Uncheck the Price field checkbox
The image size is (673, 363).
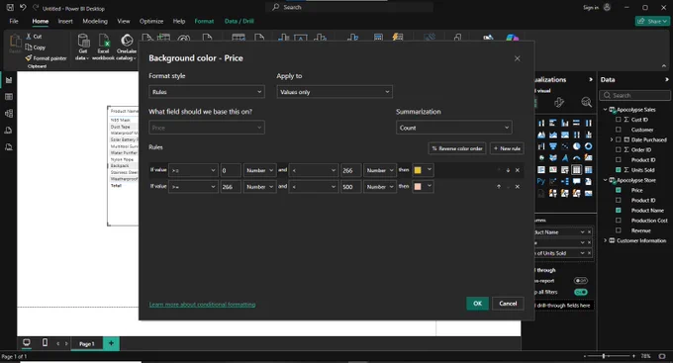click(619, 190)
